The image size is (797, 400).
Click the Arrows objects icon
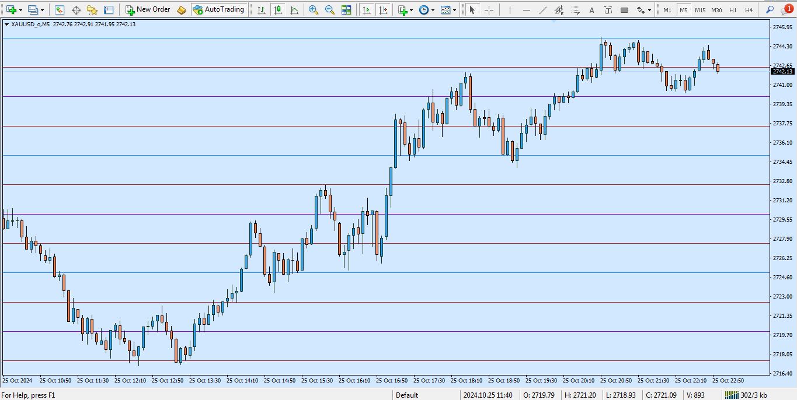click(641, 10)
